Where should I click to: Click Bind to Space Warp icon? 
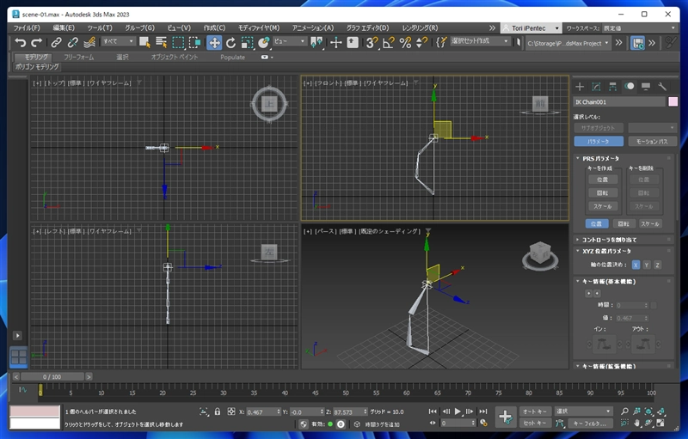pos(89,42)
